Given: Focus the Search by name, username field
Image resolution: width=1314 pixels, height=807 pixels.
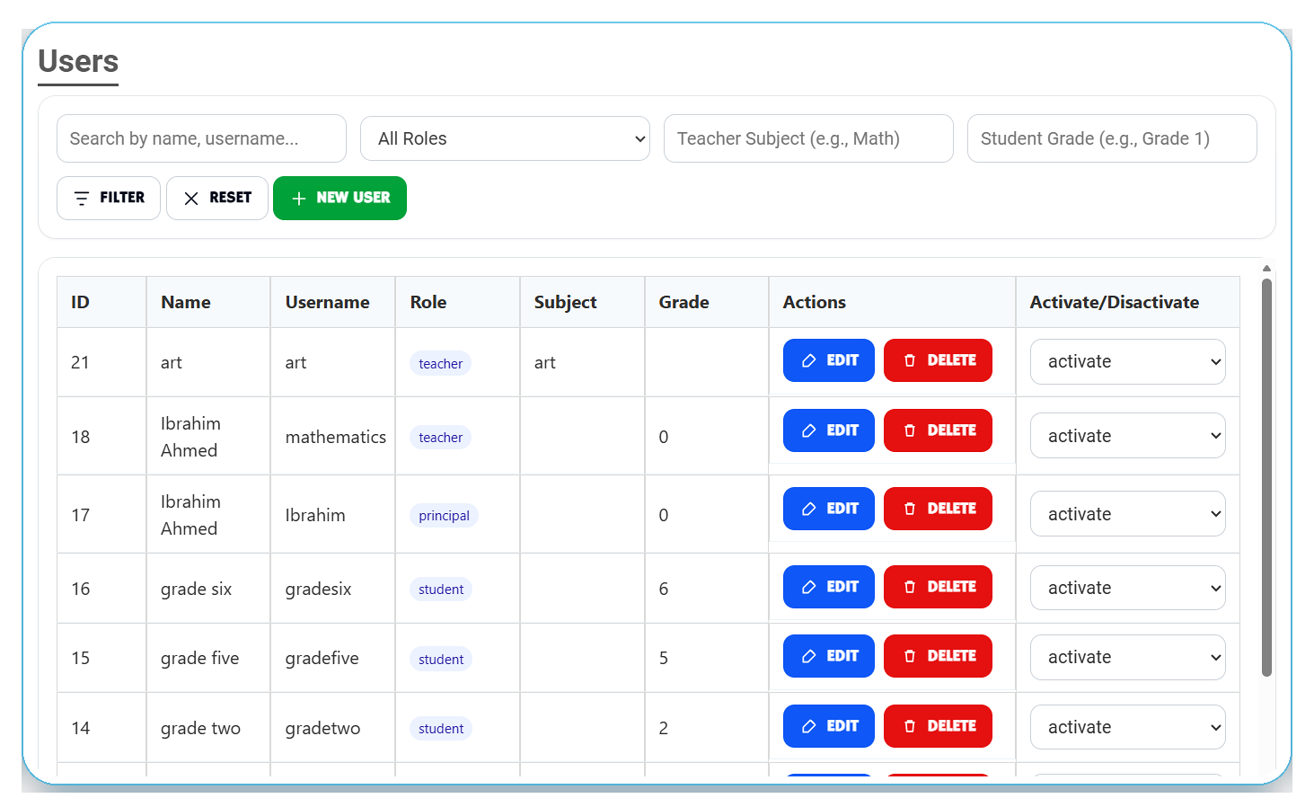Looking at the screenshot, I should pyautogui.click(x=201, y=138).
